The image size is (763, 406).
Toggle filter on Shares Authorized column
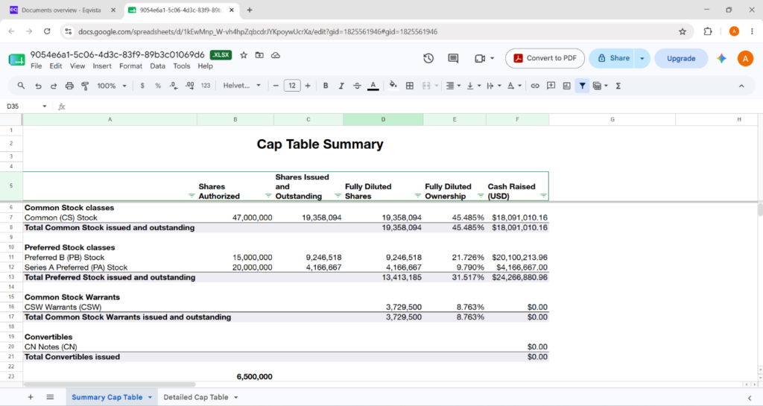[x=268, y=195]
